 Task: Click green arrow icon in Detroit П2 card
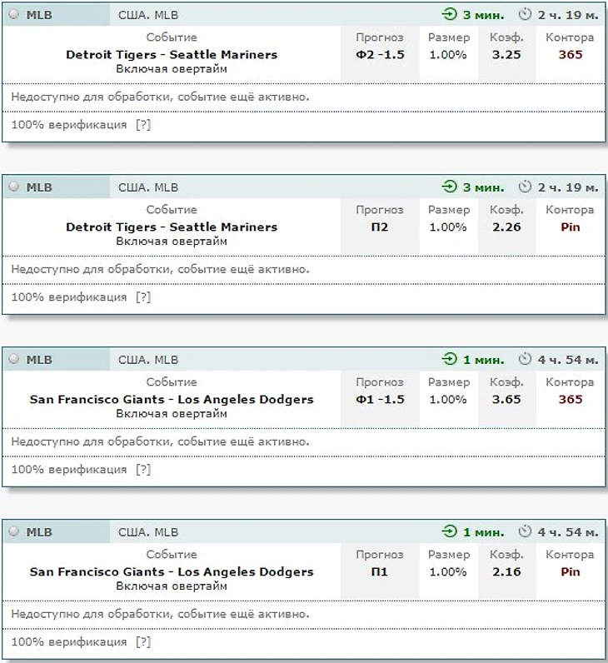coord(450,187)
